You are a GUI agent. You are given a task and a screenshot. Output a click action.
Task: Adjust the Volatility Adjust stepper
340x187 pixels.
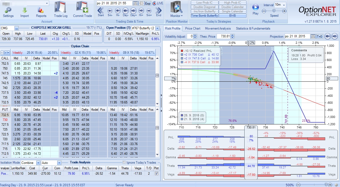coord(195,36)
